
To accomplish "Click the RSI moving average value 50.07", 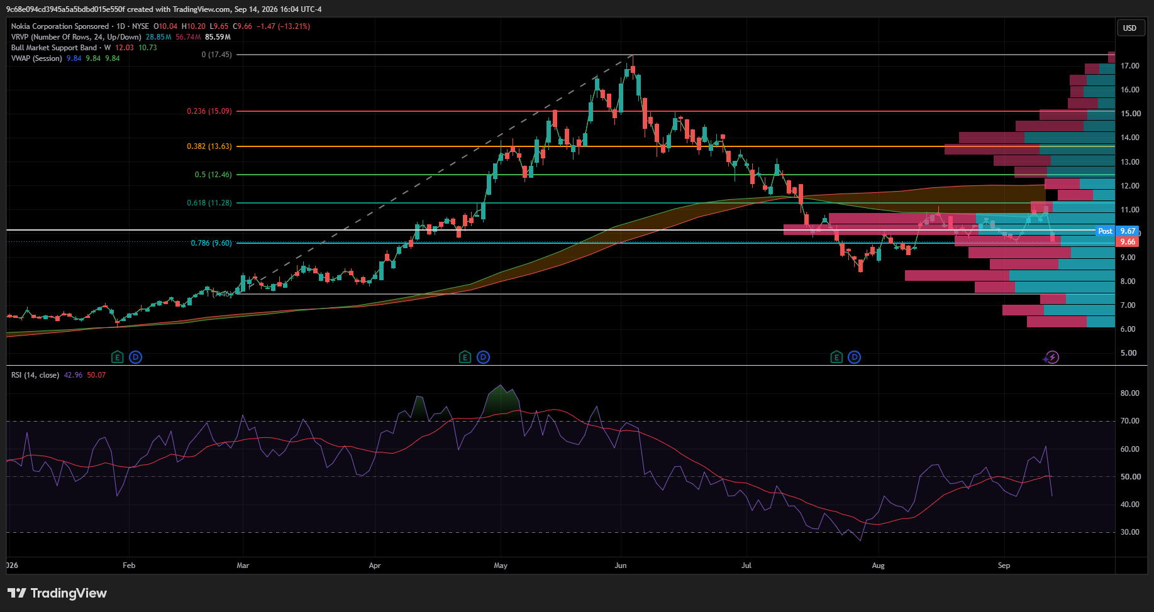I will tap(96, 375).
